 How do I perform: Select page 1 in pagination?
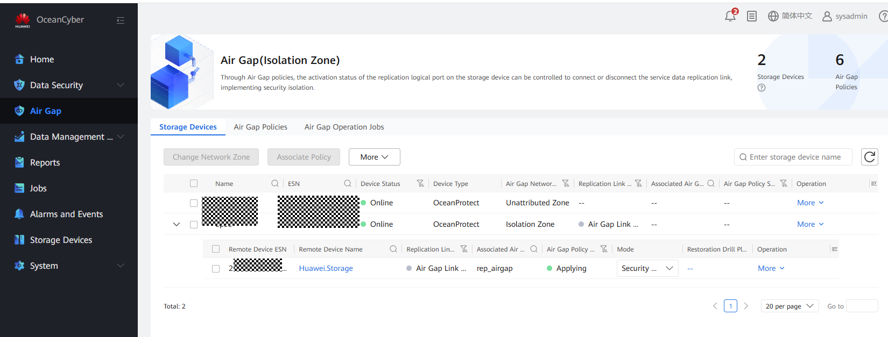pyautogui.click(x=730, y=306)
